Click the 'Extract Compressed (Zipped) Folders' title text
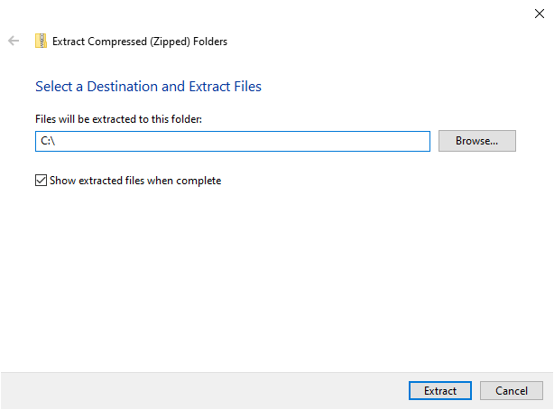554x410 pixels. point(140,42)
